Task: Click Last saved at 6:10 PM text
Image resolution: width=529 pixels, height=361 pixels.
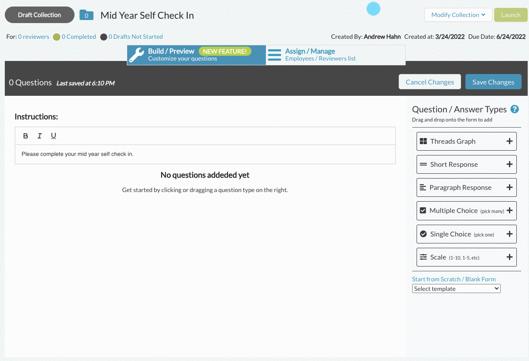Action: 85,83
